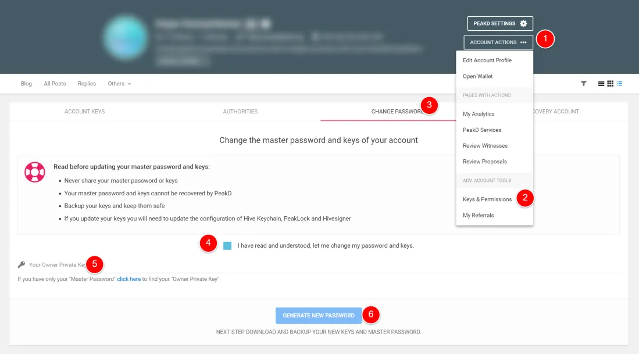Switch to detailed list view icon
Image resolution: width=639 pixels, height=354 pixels.
coord(619,84)
